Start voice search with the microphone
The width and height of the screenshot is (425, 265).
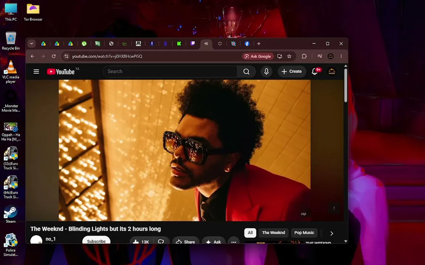pos(266,71)
